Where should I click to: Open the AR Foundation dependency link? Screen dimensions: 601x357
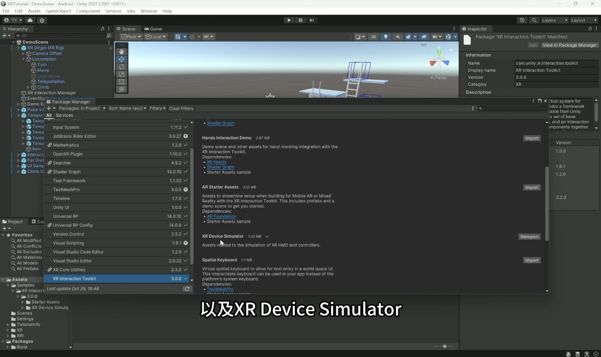click(221, 216)
